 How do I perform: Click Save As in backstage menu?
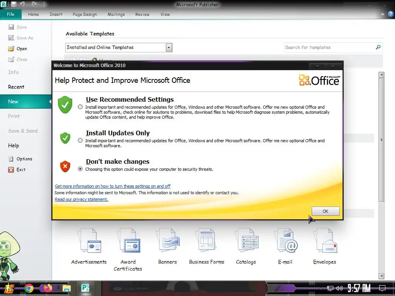pos(21,38)
